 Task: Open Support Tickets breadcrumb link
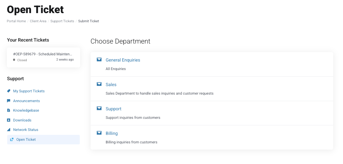point(62,21)
